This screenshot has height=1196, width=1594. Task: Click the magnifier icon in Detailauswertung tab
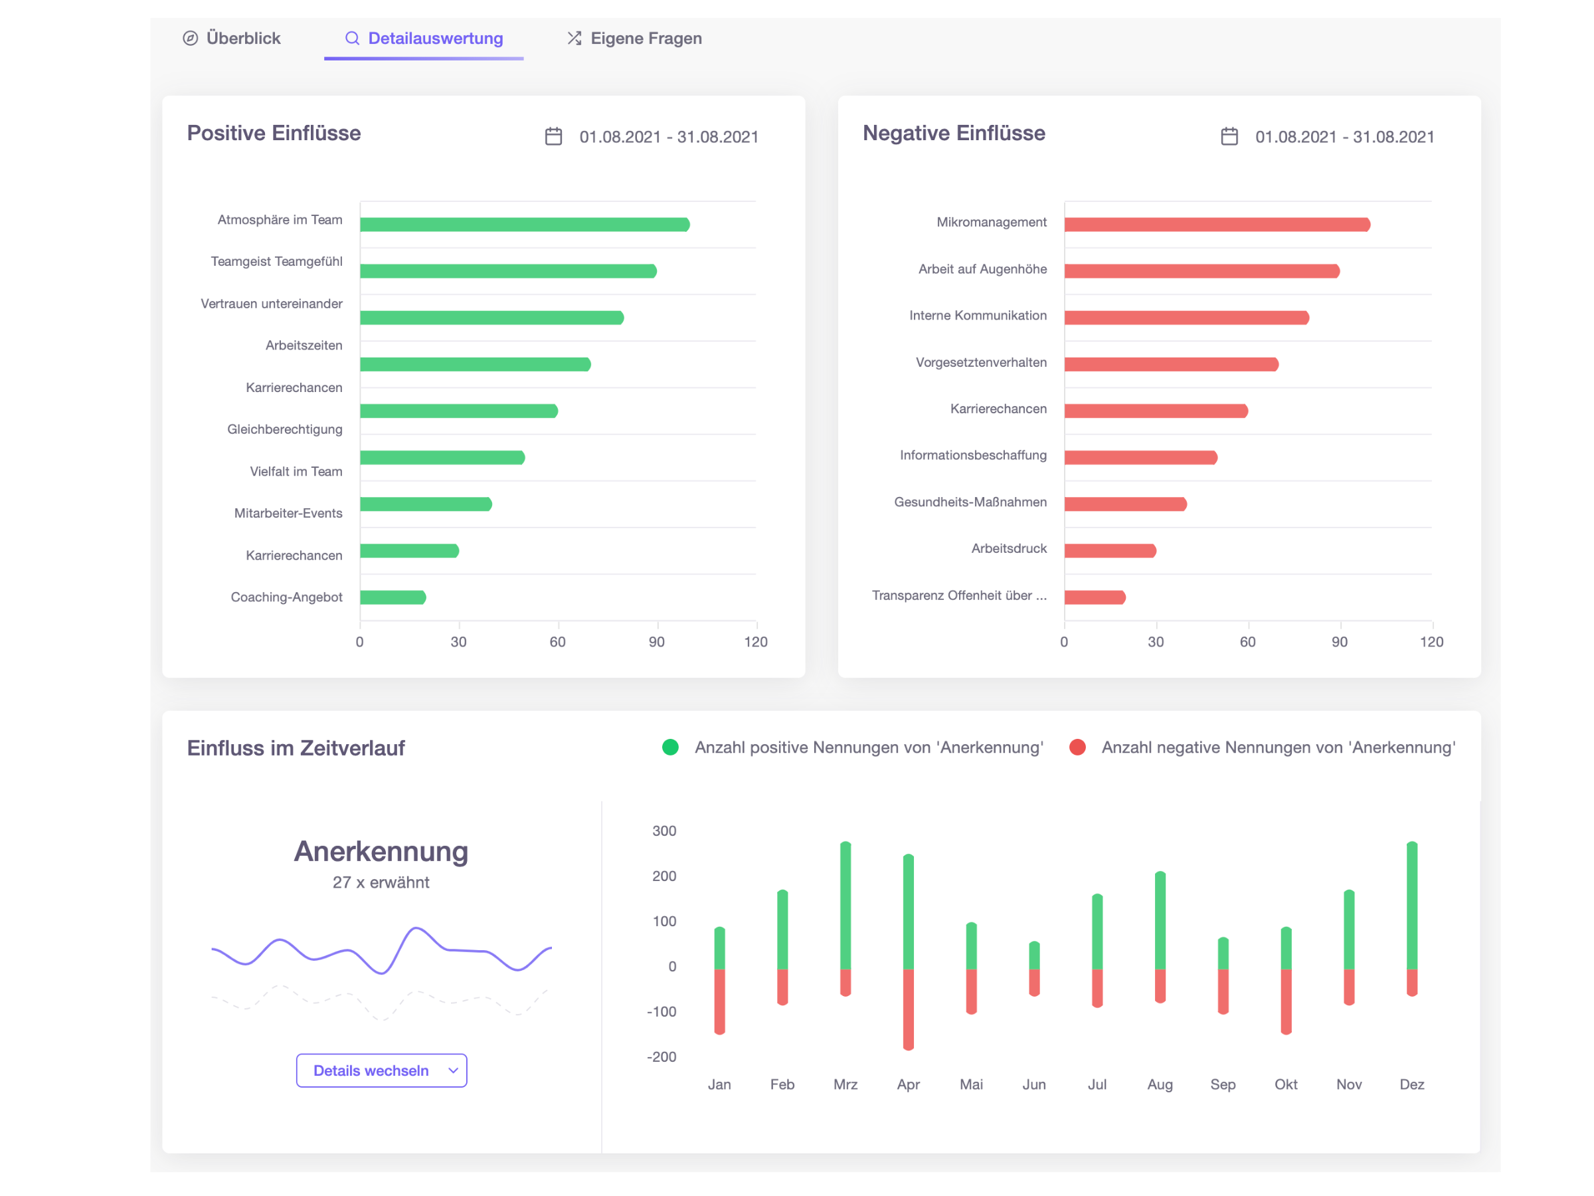click(x=351, y=39)
